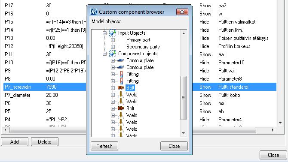Expand the Primary part node
Viewport: 288px width, 162px height.
113,40
